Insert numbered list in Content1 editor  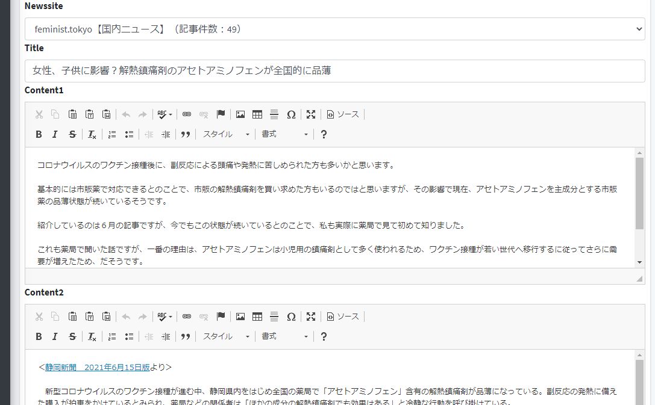tap(111, 134)
